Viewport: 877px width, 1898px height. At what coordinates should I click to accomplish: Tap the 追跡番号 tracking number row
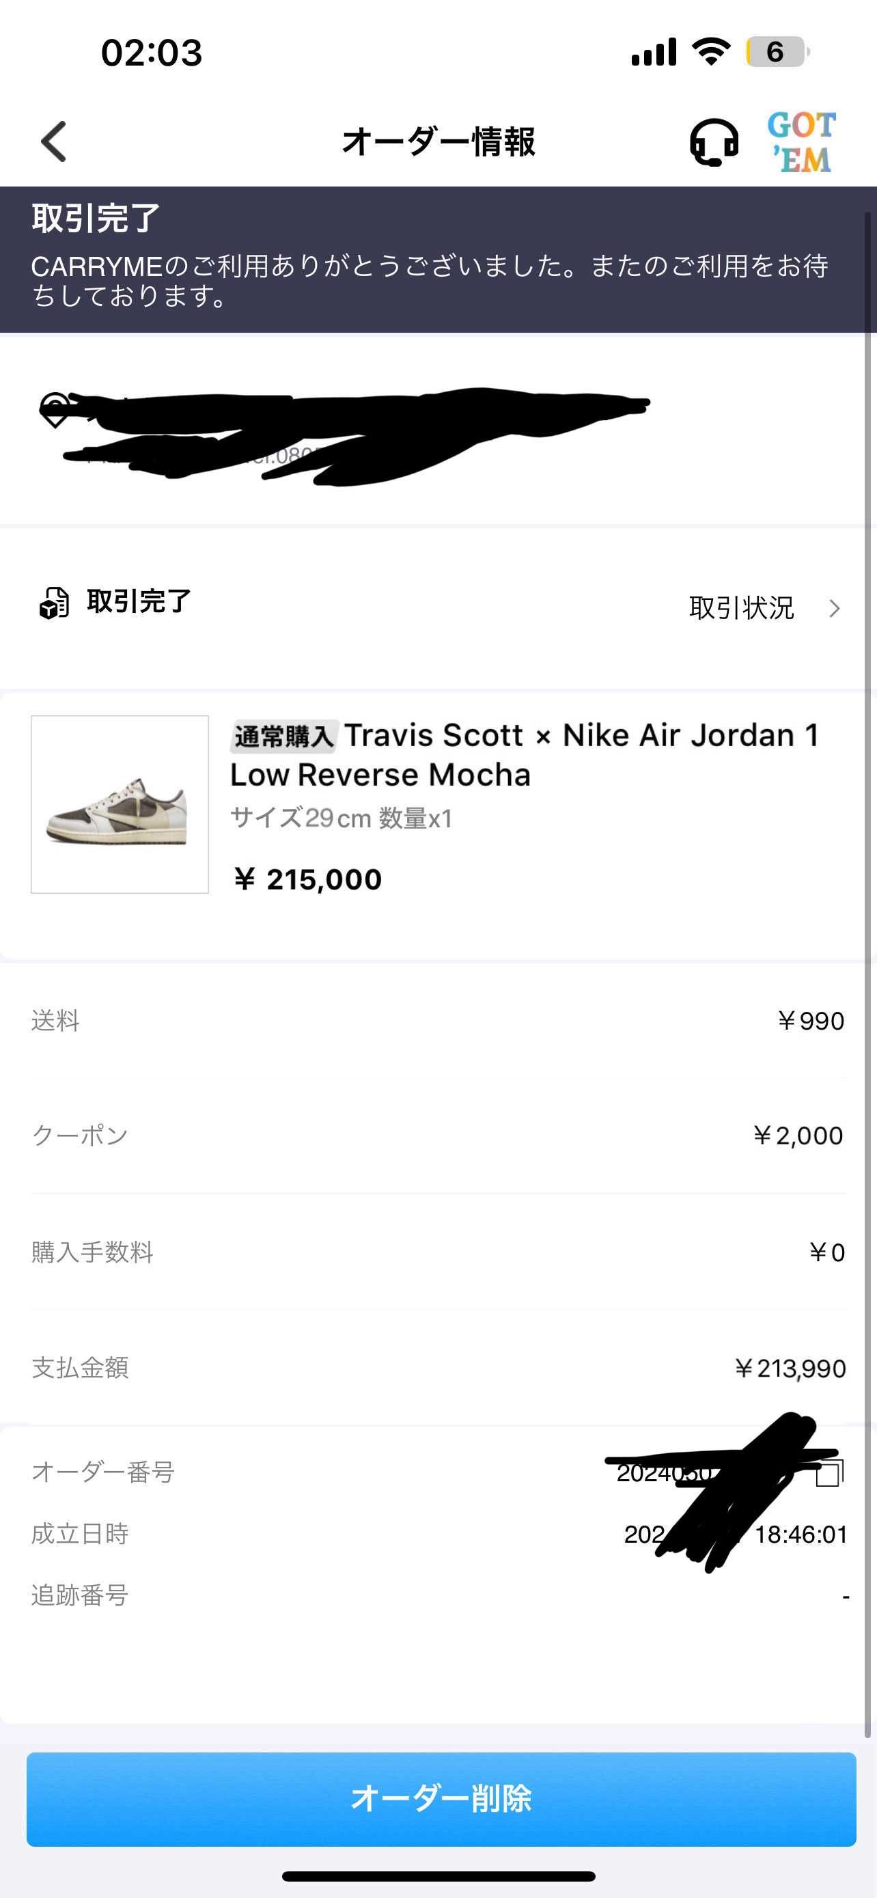438,1595
